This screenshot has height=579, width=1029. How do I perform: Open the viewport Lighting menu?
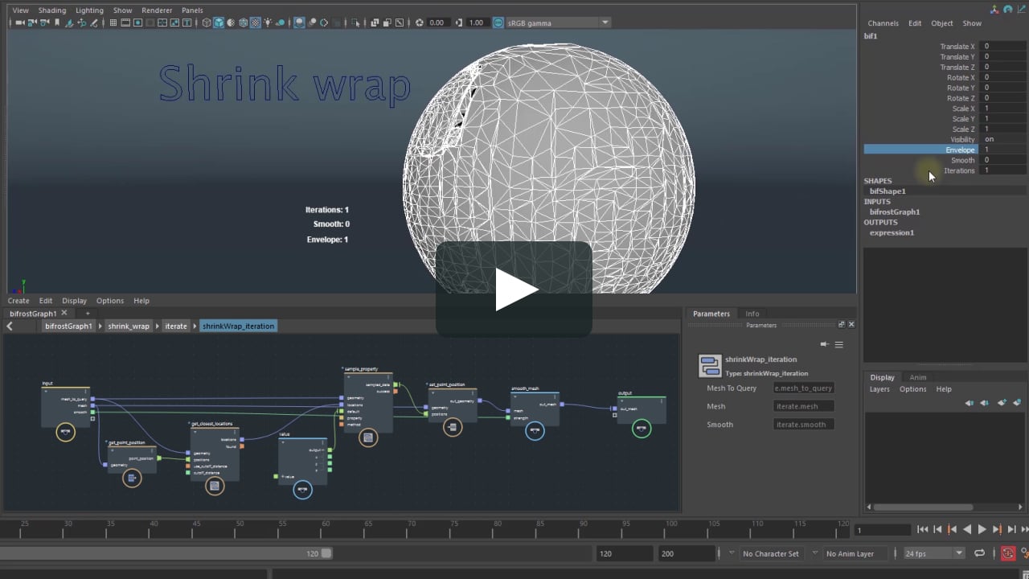[x=89, y=10]
